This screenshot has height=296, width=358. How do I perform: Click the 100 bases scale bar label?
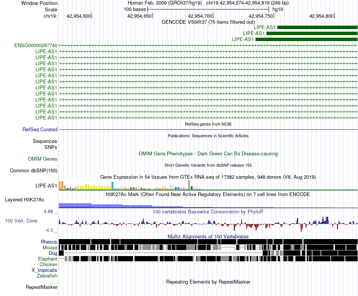pyautogui.click(x=135, y=9)
